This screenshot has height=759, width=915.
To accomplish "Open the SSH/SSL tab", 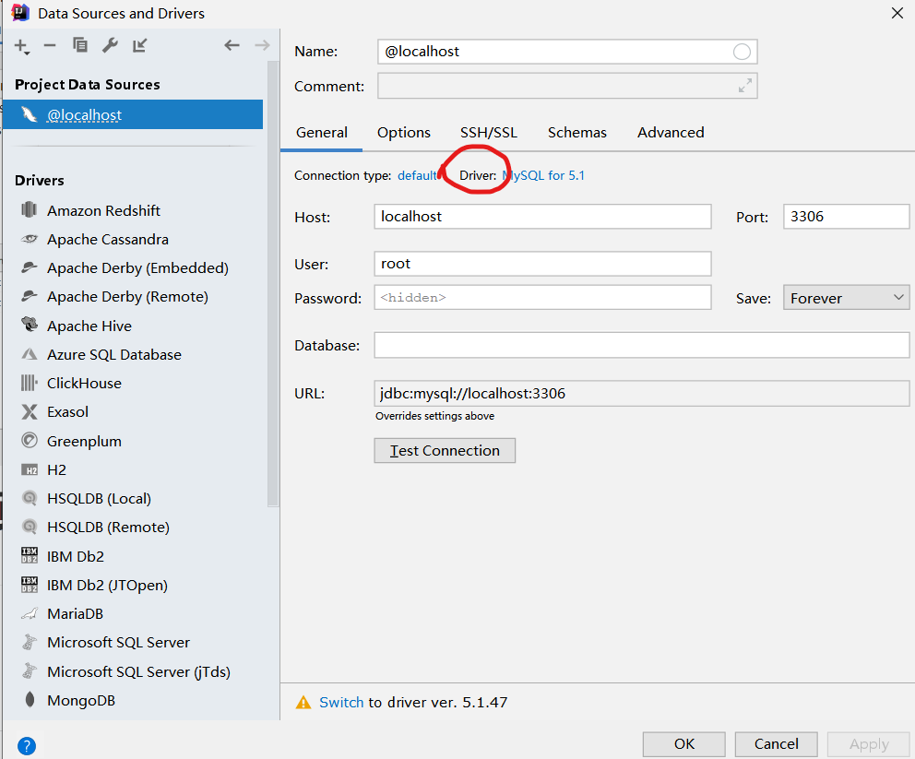I will pyautogui.click(x=489, y=133).
